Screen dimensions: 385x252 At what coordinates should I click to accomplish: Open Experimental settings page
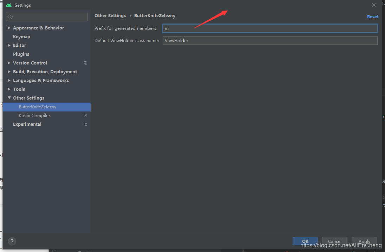(x=27, y=124)
